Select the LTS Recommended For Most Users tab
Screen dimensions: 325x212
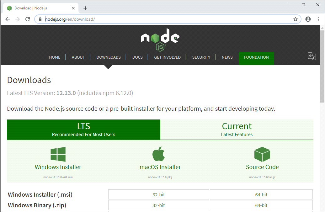tap(83, 129)
